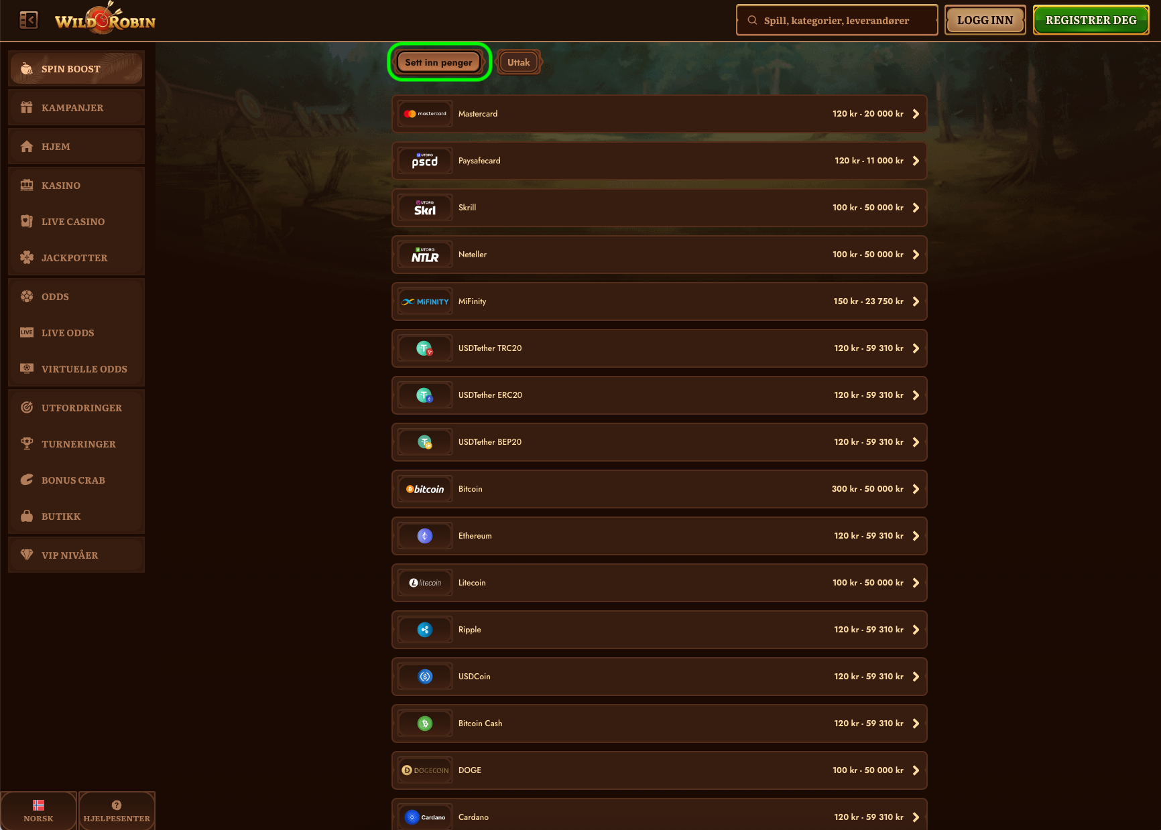Select Sett inn penger tab
Image resolution: width=1161 pixels, height=830 pixels.
[439, 62]
